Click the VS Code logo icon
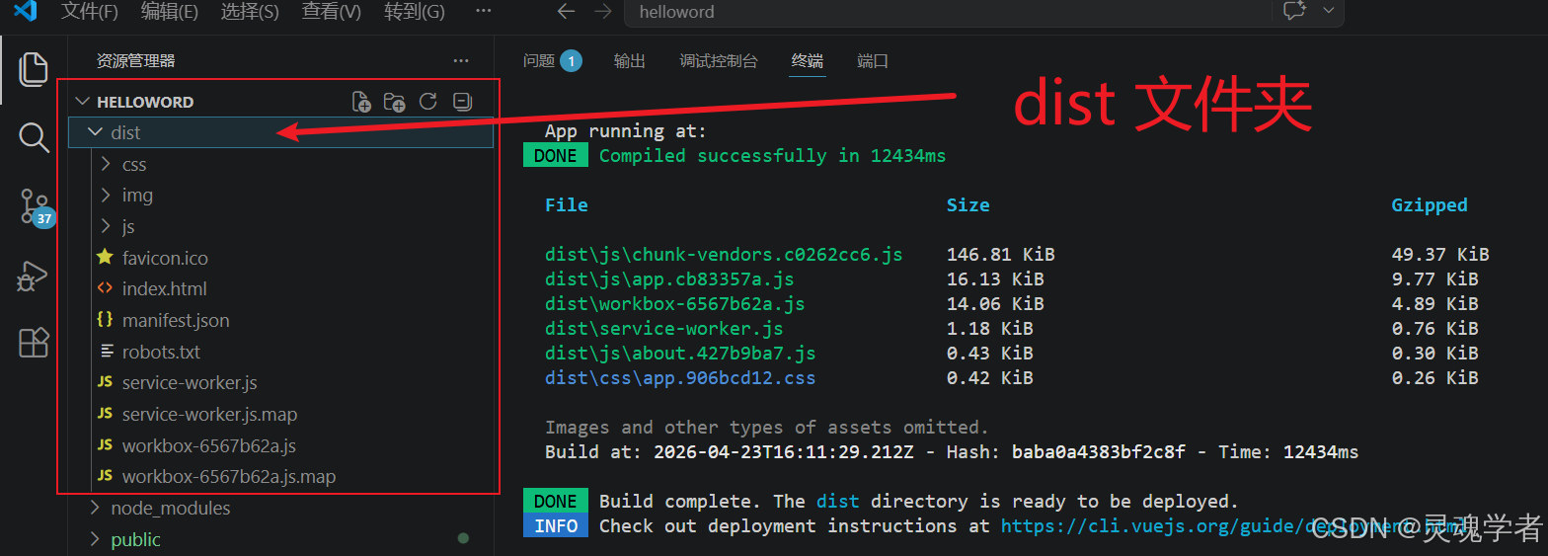 coord(25,12)
